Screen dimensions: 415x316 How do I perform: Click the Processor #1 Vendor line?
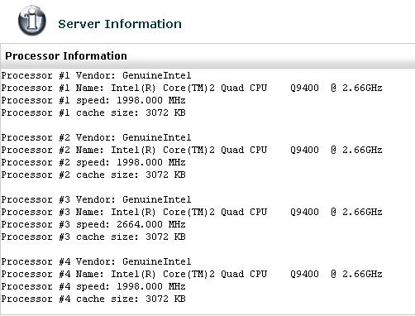(x=96, y=75)
